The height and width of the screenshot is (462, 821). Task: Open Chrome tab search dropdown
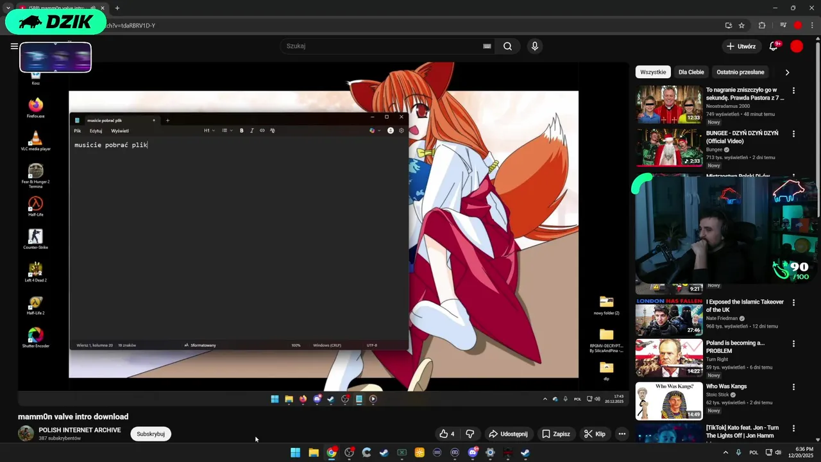click(8, 8)
